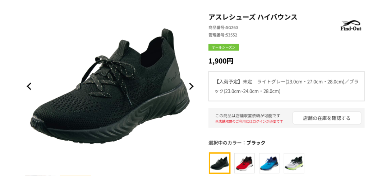Select the 管理番号 53552 text
Viewport: 368px width, 176px height.
click(x=223, y=35)
